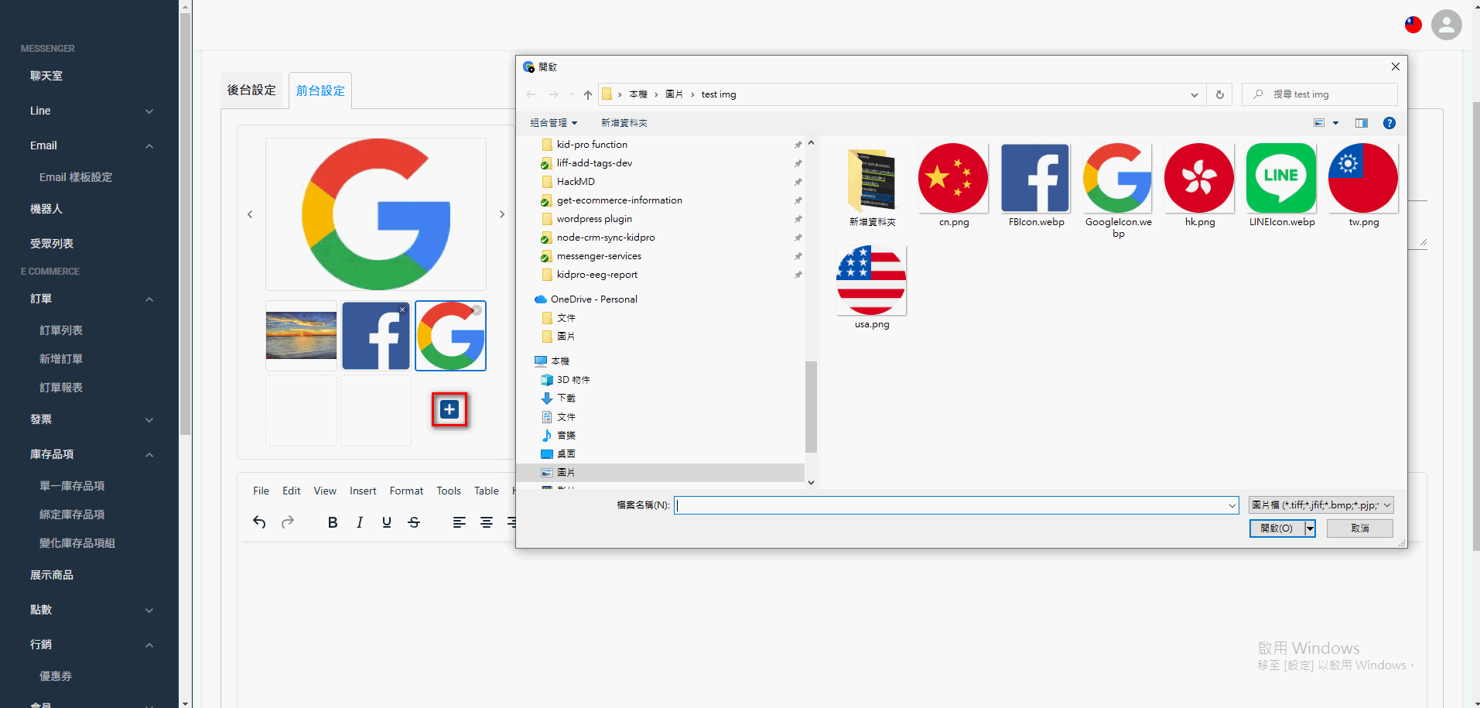Select 下載 in the navigation tree

[x=566, y=398]
